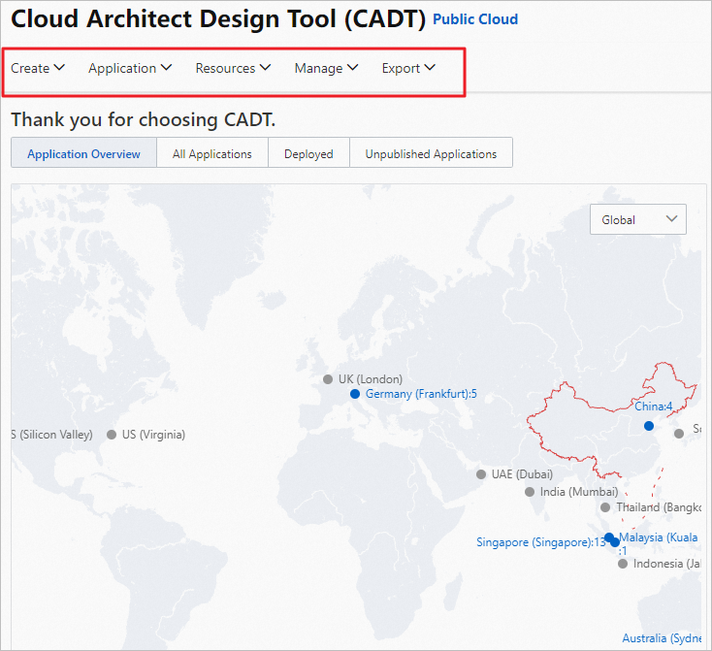Click the US (Virginia) label
Image resolution: width=712 pixels, height=651 pixels.
pyautogui.click(x=153, y=435)
